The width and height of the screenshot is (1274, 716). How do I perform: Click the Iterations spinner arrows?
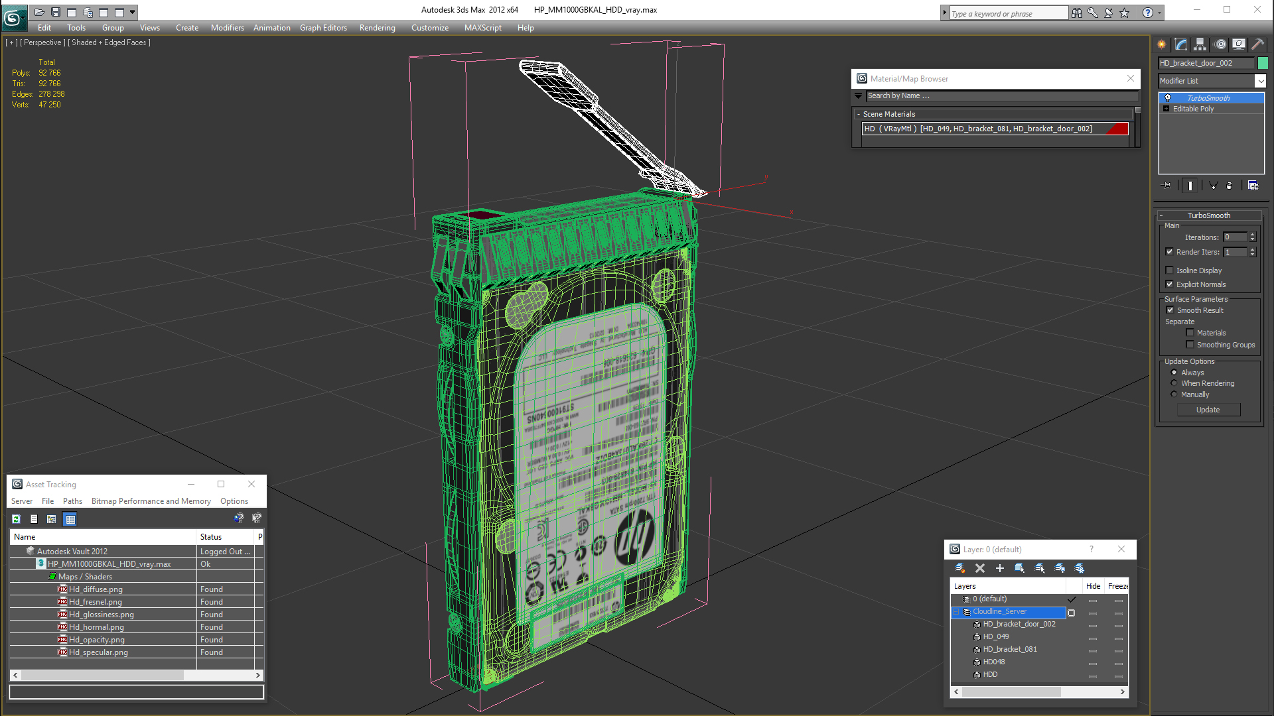pos(1252,237)
